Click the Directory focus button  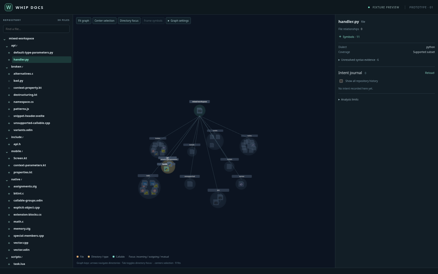(x=129, y=21)
